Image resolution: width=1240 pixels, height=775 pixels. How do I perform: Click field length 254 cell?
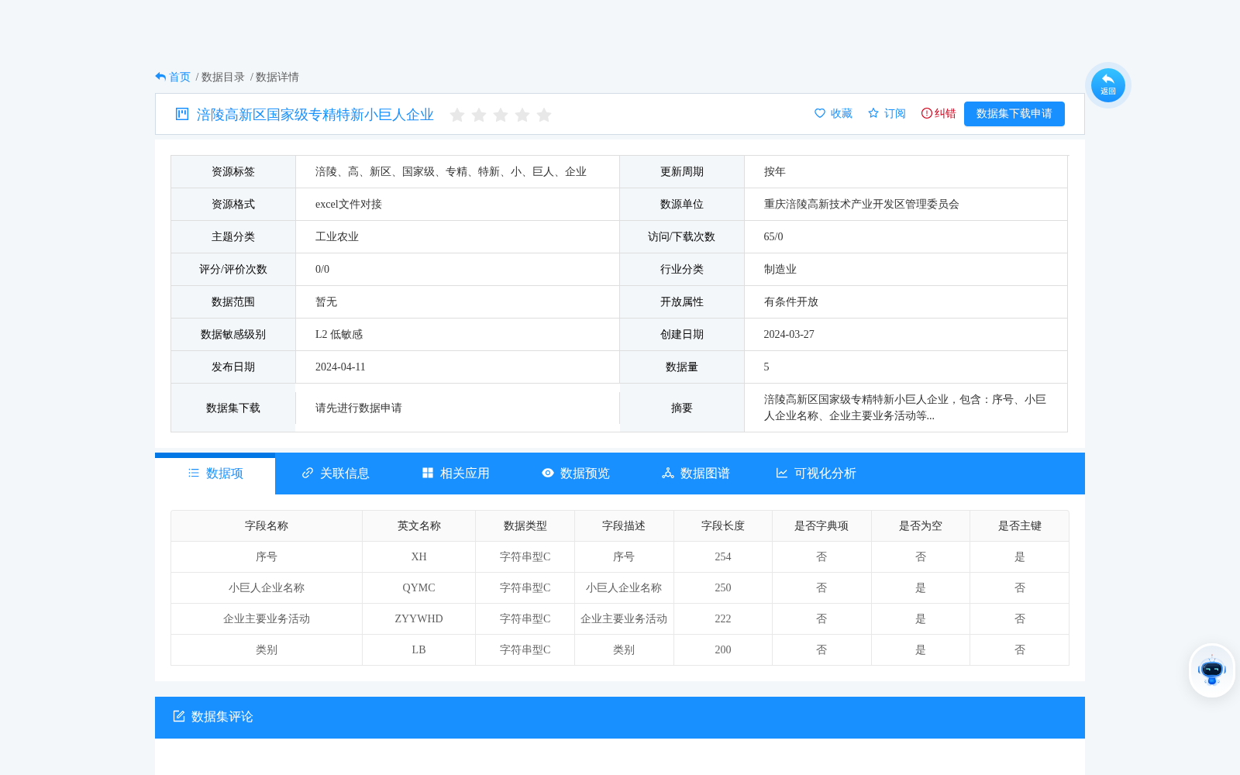tap(723, 556)
